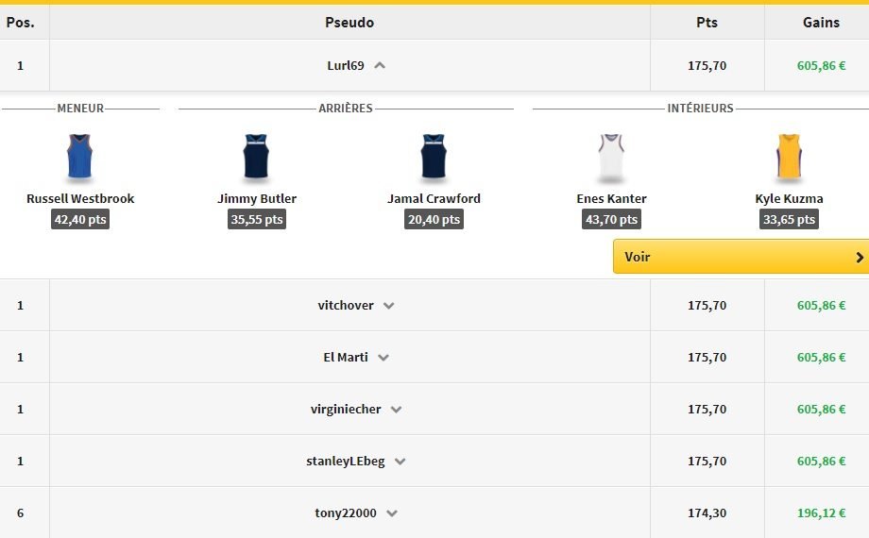Select Russell Westbrook's 42,40 pts badge
This screenshot has height=538, width=869.
[80, 219]
